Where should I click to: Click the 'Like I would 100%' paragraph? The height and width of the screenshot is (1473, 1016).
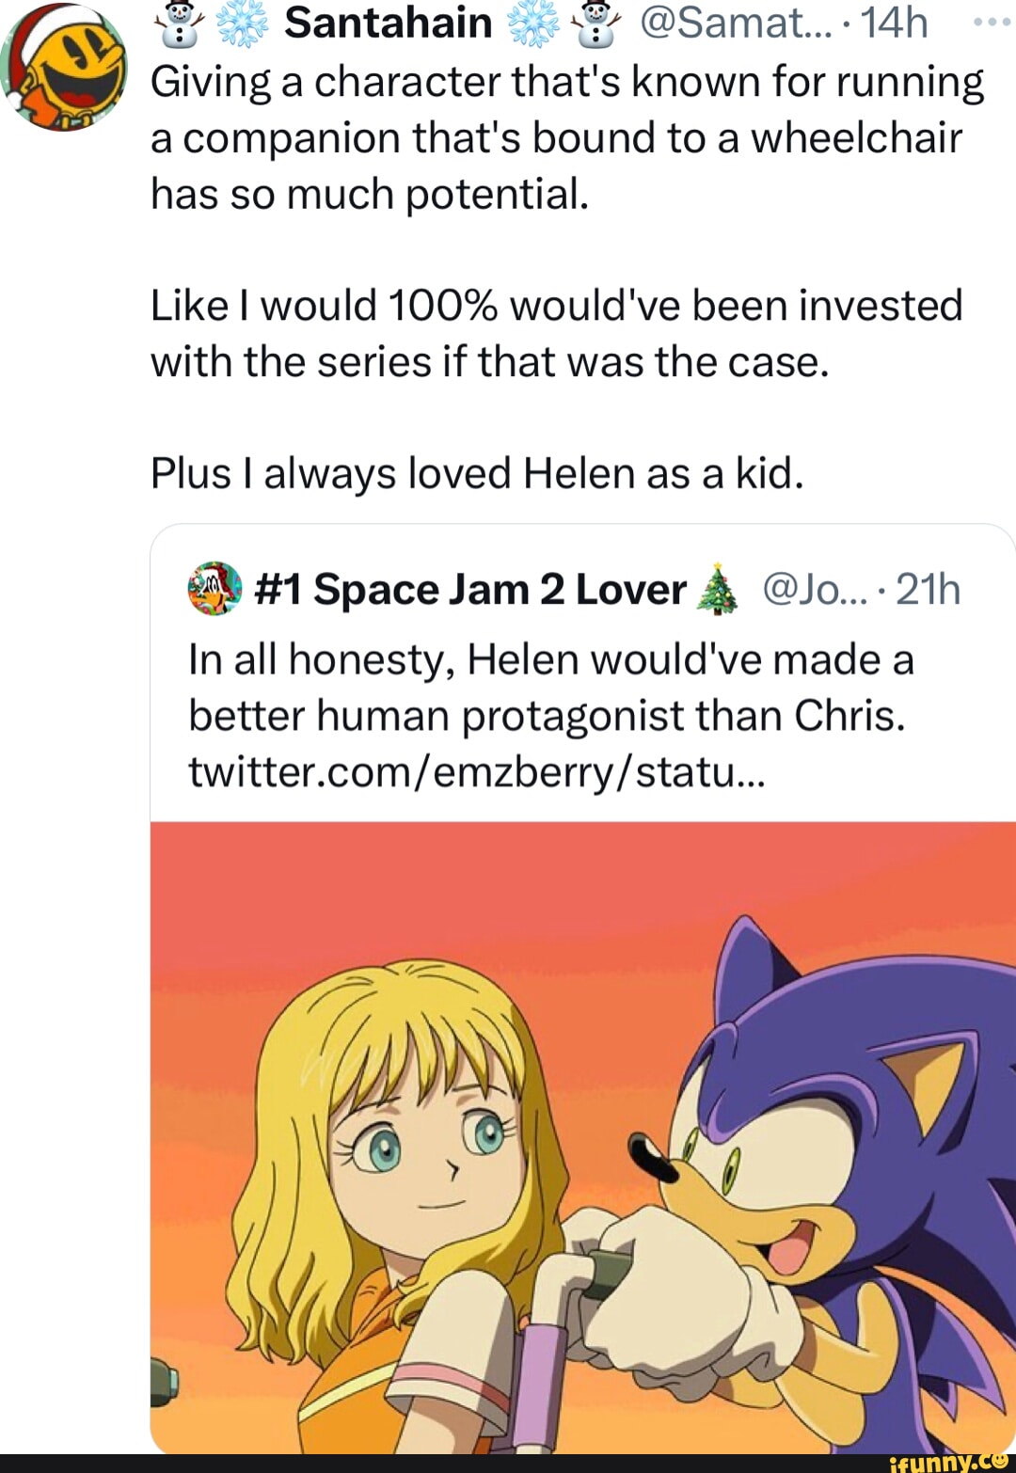555,333
